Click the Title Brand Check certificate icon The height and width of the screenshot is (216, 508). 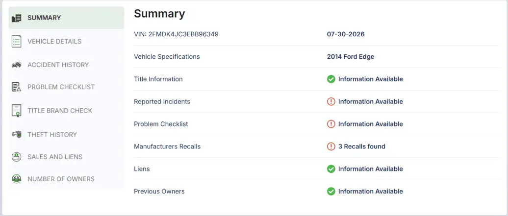tap(17, 111)
